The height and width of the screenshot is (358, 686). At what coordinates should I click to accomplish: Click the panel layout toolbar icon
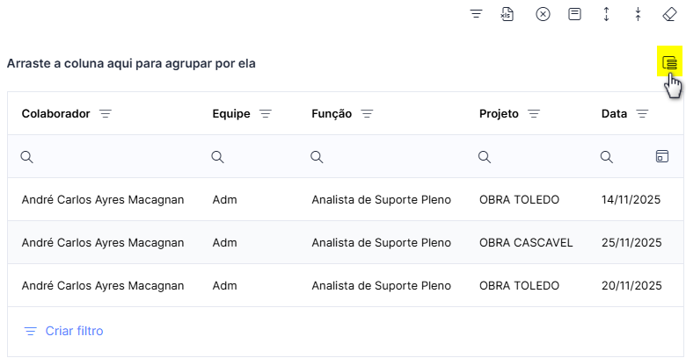coord(574,14)
